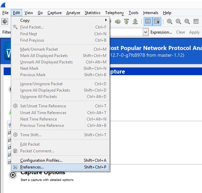Choose Edit Packet entry
202x193 pixels.
click(60, 144)
